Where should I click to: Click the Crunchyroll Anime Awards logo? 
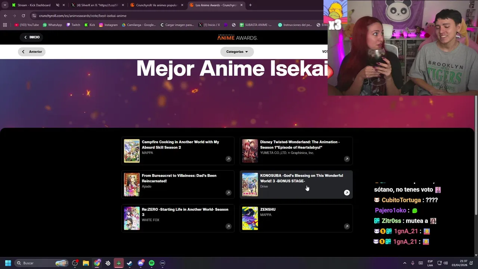(238, 37)
